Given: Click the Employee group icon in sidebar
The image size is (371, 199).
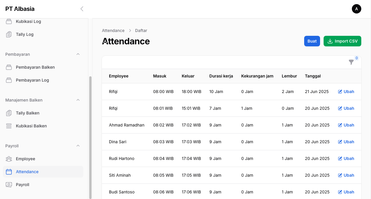Looking at the screenshot, I should (9, 159).
